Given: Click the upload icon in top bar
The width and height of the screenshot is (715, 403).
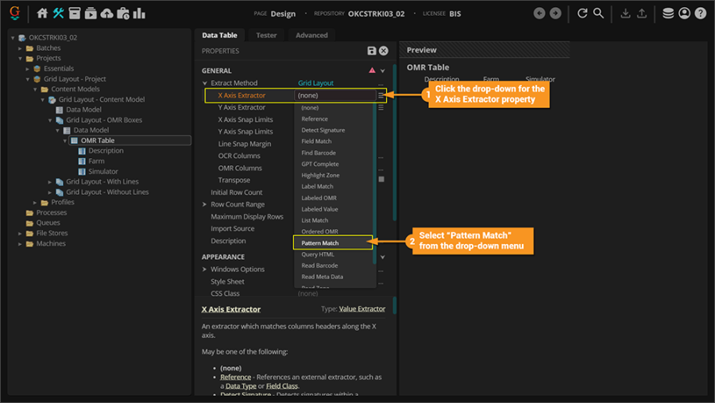Looking at the screenshot, I should (642, 14).
